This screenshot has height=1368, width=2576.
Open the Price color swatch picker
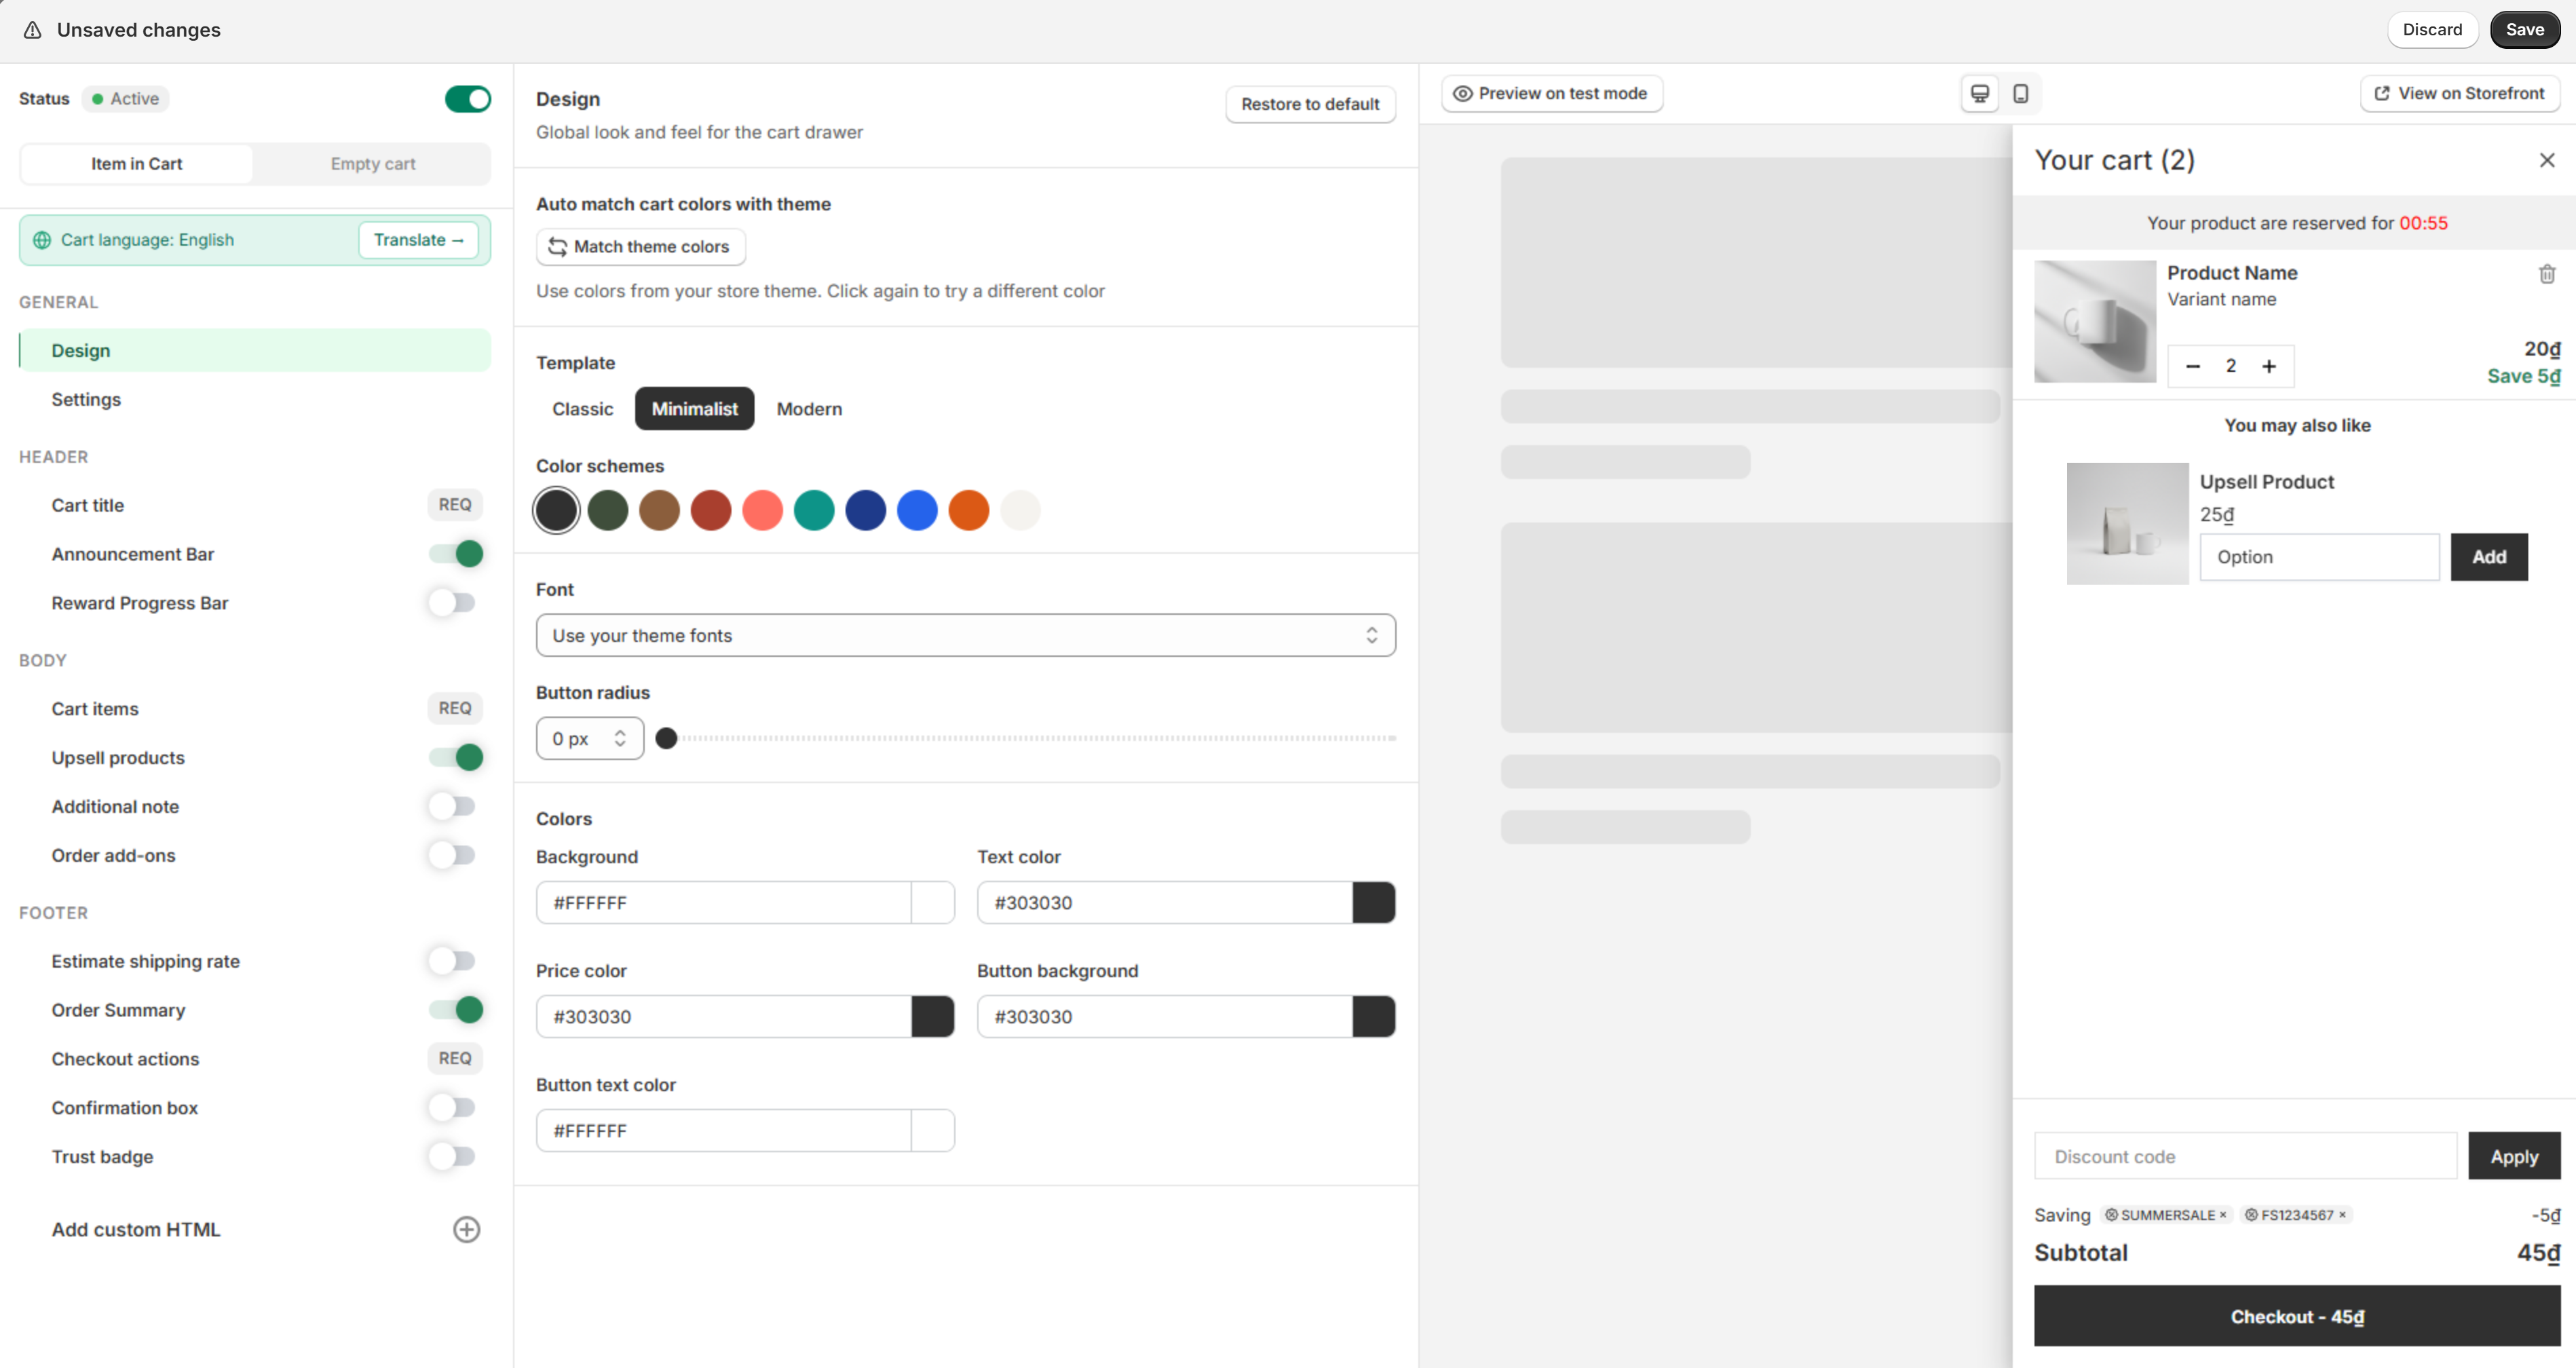(x=933, y=1017)
